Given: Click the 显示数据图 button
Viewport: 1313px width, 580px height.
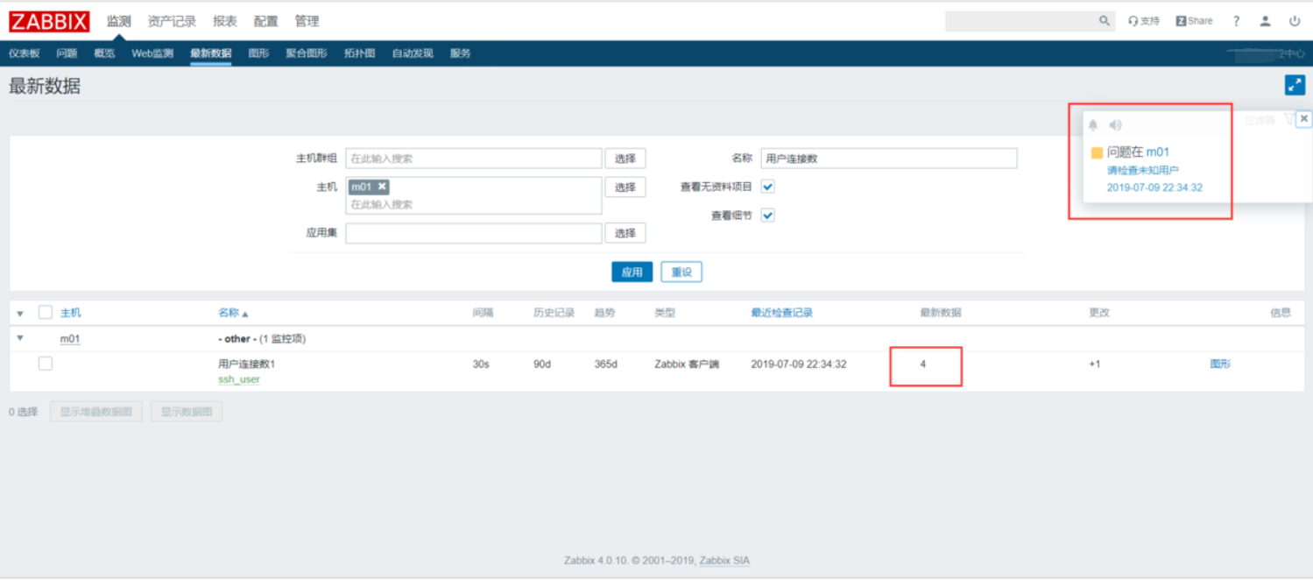Looking at the screenshot, I should point(187,412).
